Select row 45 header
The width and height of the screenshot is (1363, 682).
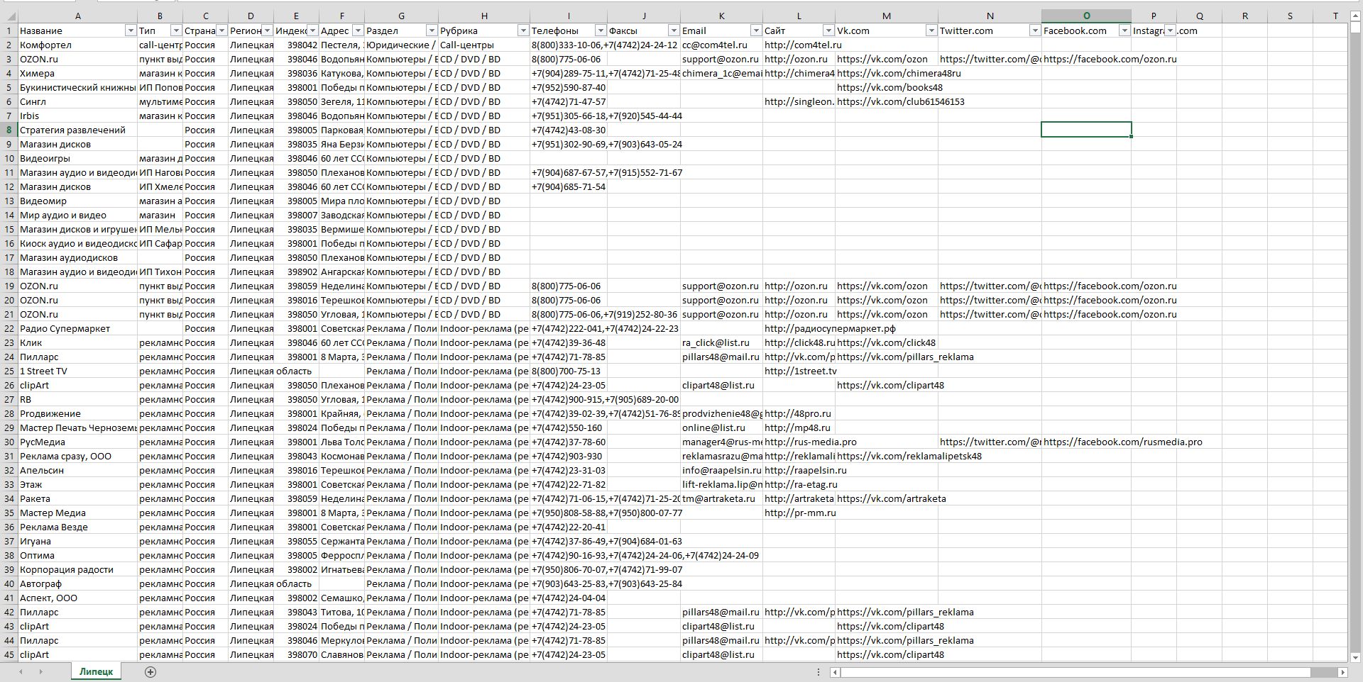9,654
